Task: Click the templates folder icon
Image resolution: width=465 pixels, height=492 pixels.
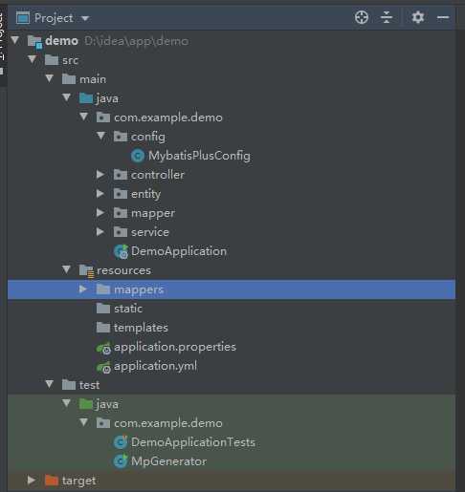Action: 103,328
